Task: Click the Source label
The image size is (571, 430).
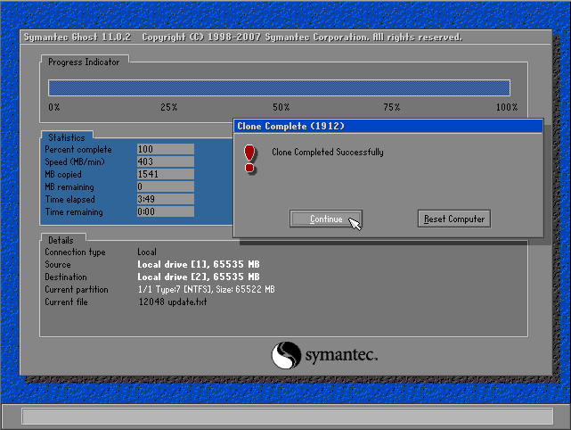Action: [58, 264]
